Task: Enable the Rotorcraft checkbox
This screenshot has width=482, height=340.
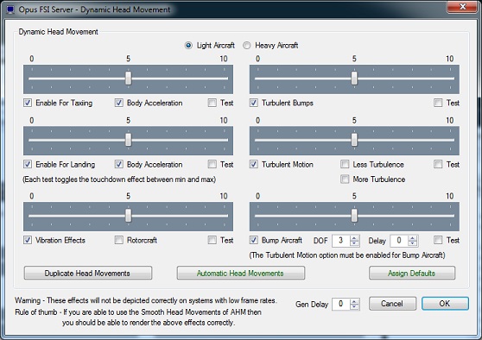Action: (119, 240)
